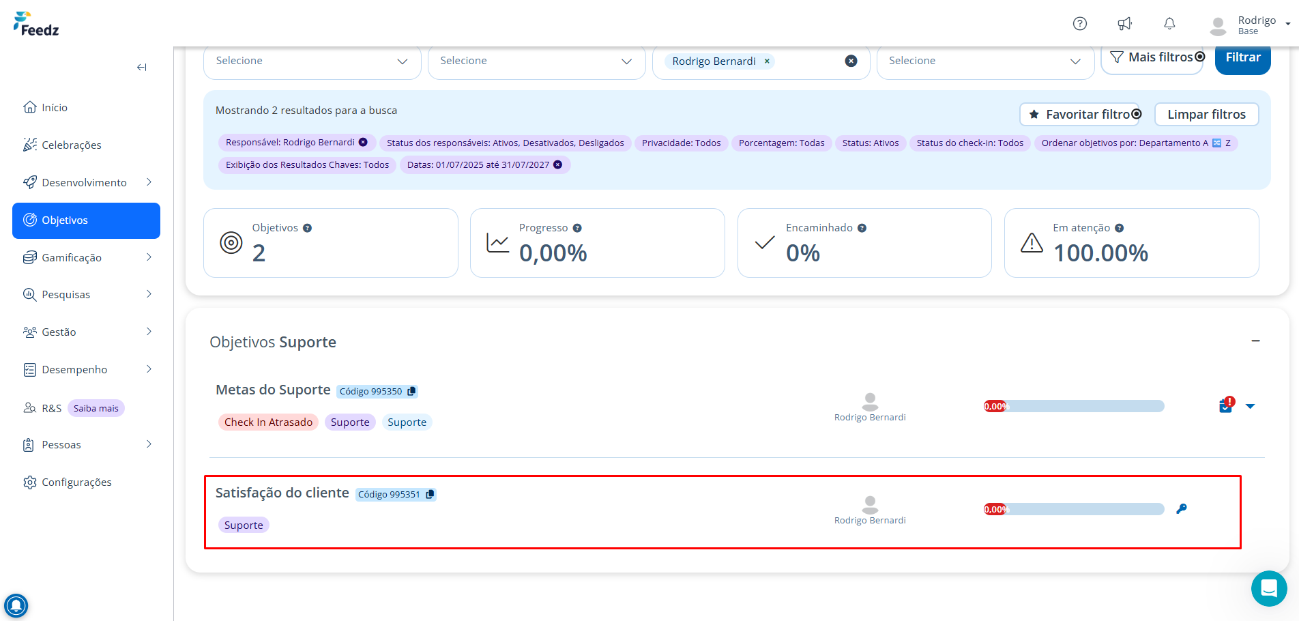1299x621 pixels.
Task: Click the help icon beside Em atenção
Action: 1120,228
